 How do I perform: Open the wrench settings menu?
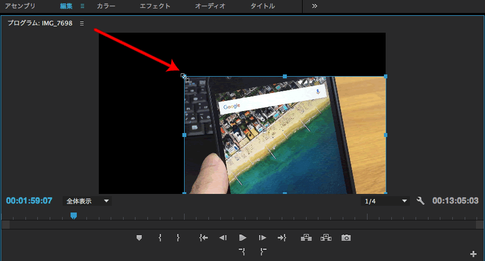[421, 201]
